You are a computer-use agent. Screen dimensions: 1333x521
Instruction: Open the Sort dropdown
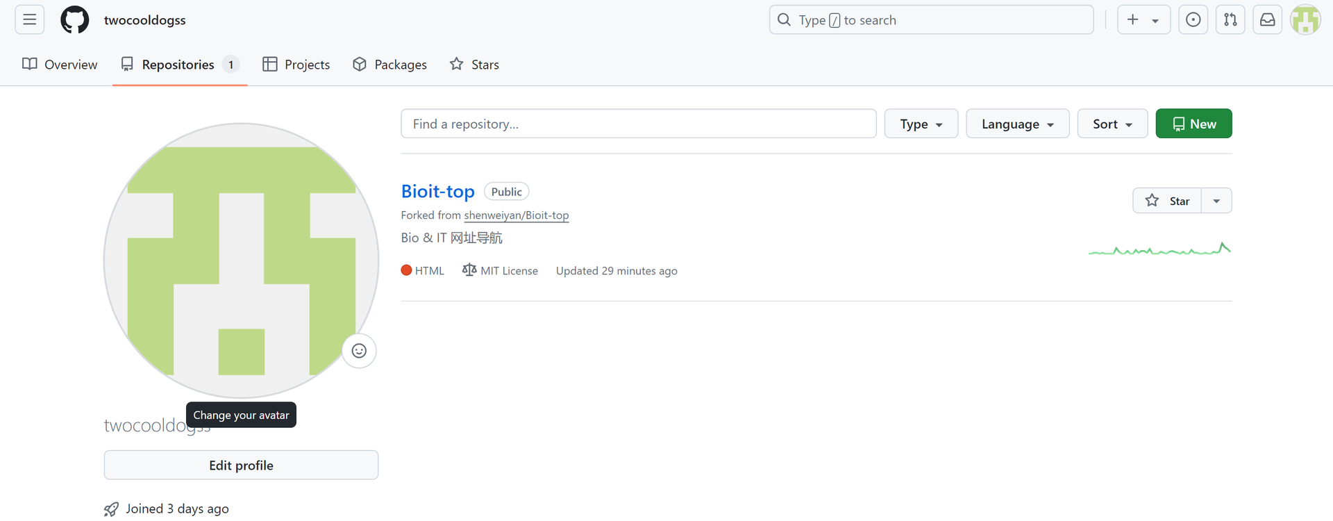[1112, 124]
